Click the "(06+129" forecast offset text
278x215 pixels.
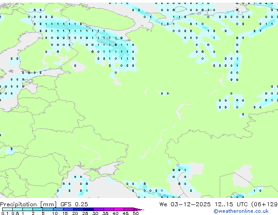(264, 204)
